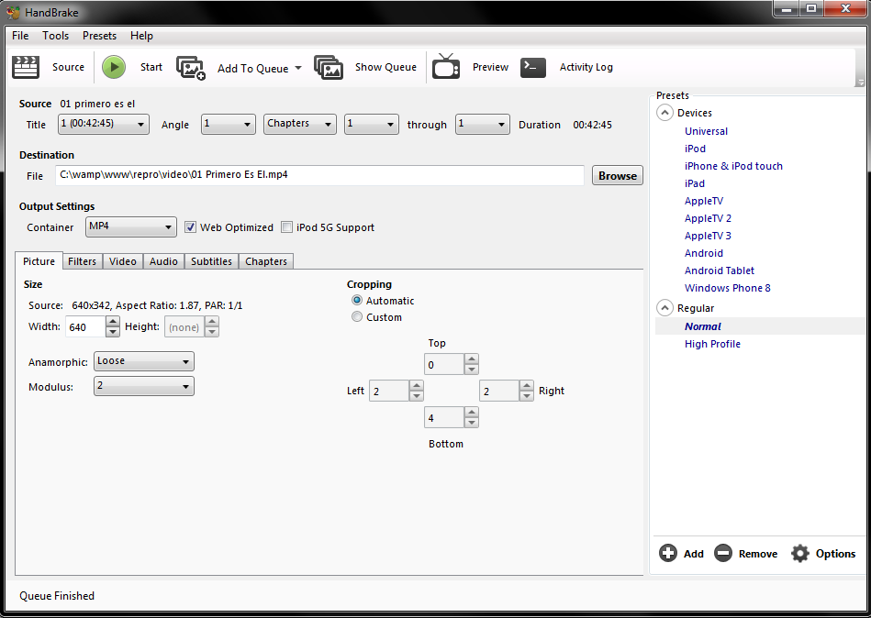
Task: Click the Source clapperboard icon
Action: 26,67
